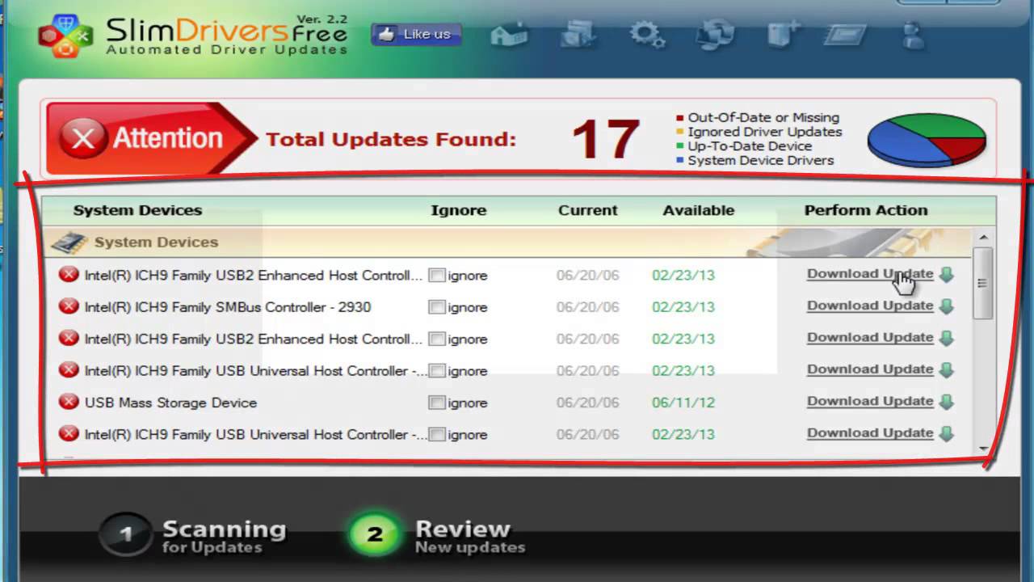Click the slanted chip-board toolbar icon
The image size is (1034, 582).
[x=844, y=36]
